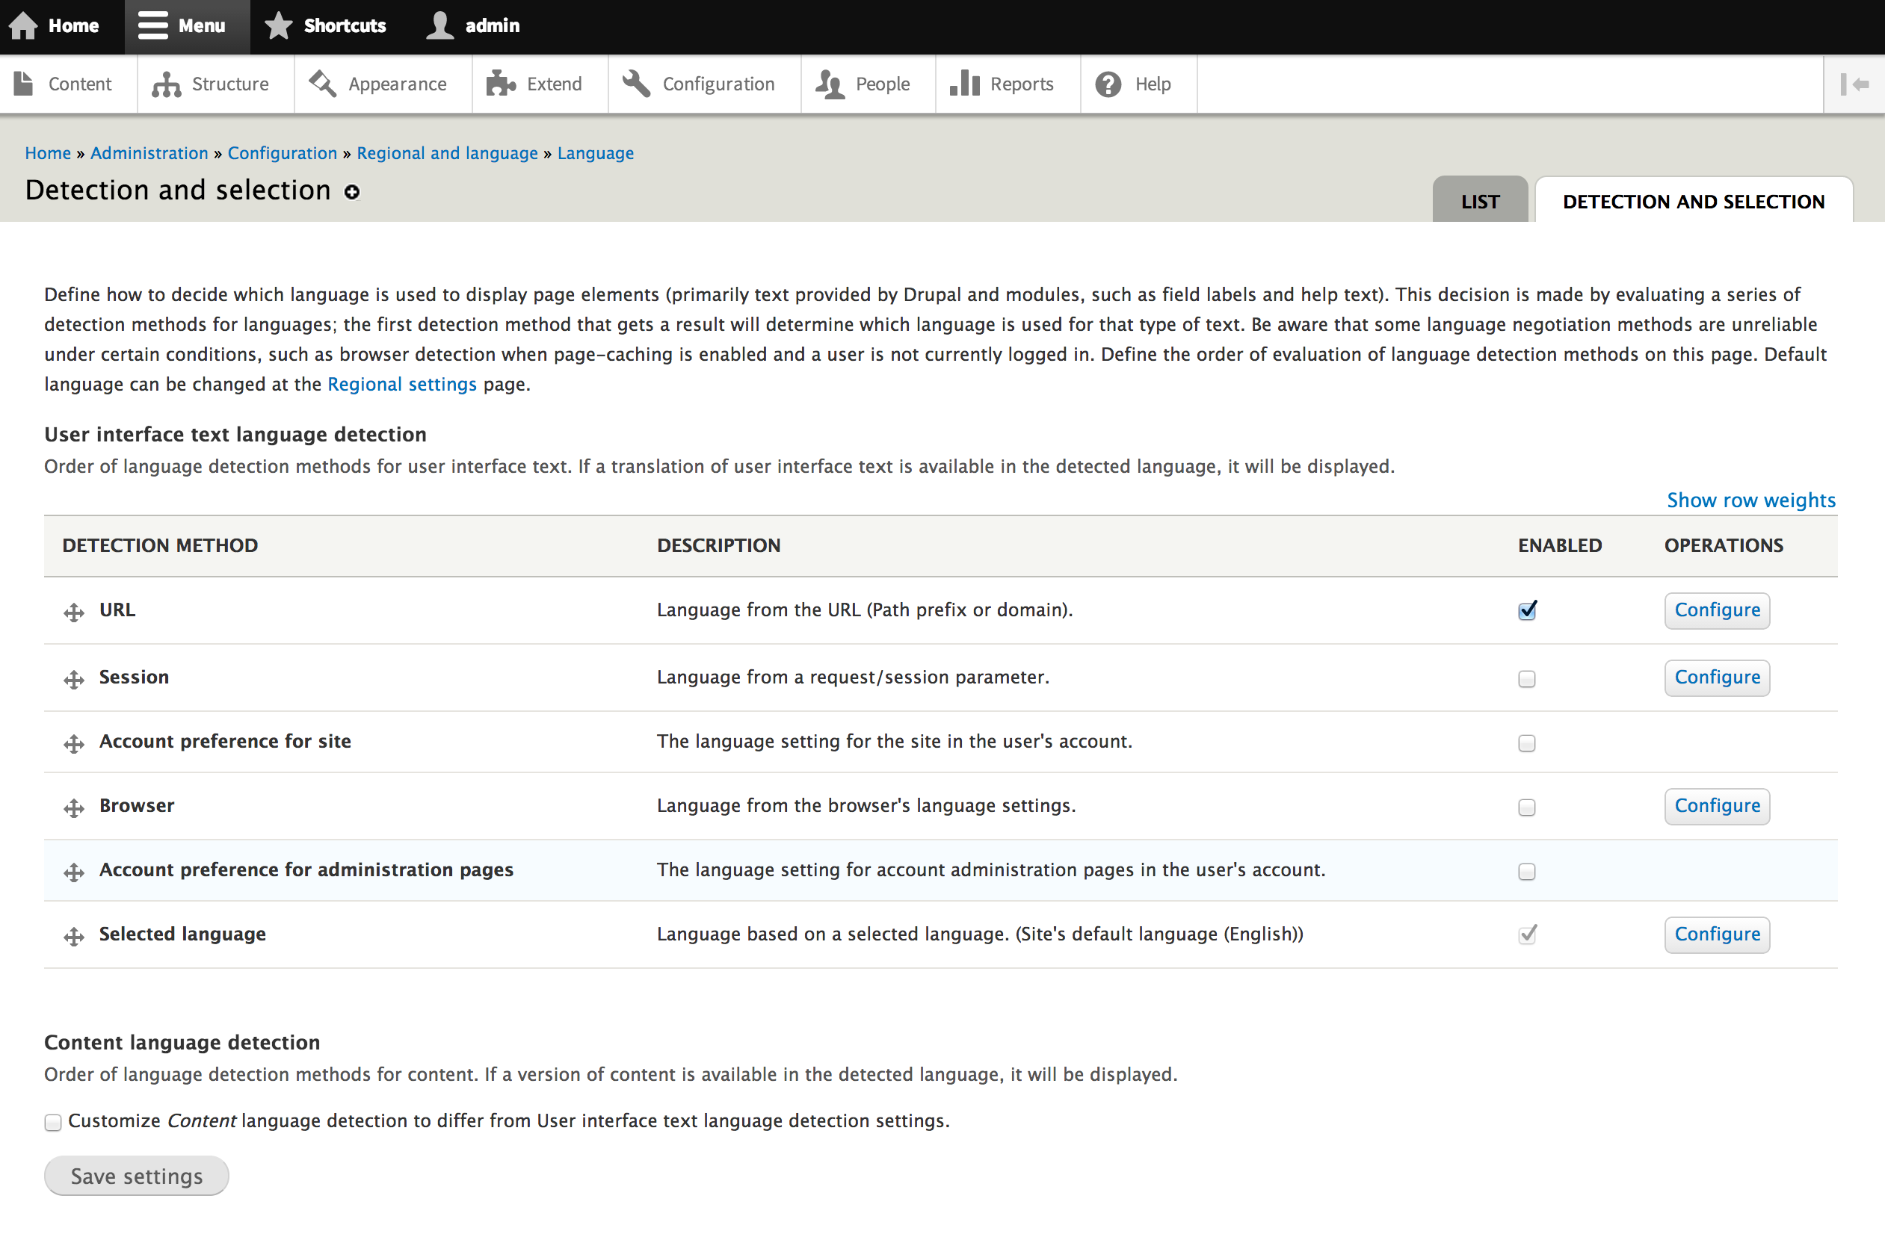Enable the Browser detection method checkbox
The height and width of the screenshot is (1237, 1885).
(x=1527, y=807)
